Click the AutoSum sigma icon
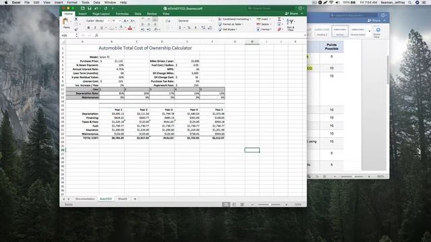This screenshot has width=431, height=242. (x=279, y=19)
